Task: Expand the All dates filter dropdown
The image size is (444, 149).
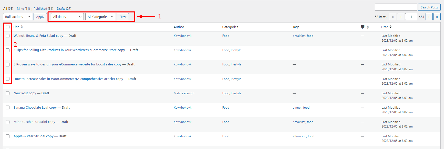Action: pos(67,17)
